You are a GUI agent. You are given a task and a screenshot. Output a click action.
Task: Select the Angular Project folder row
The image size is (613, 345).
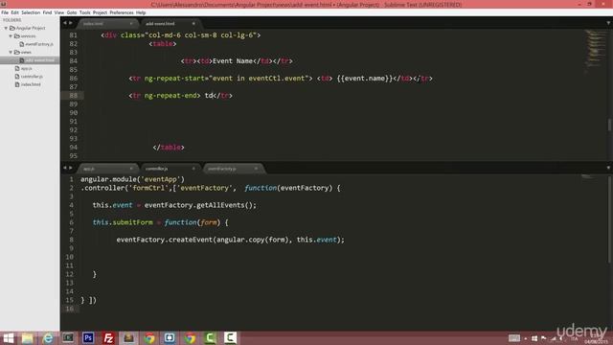30,28
